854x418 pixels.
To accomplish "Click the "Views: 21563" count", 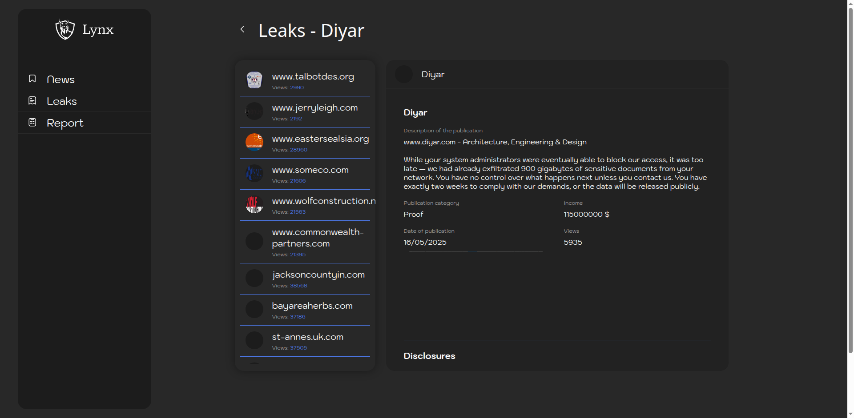I will click(x=289, y=212).
